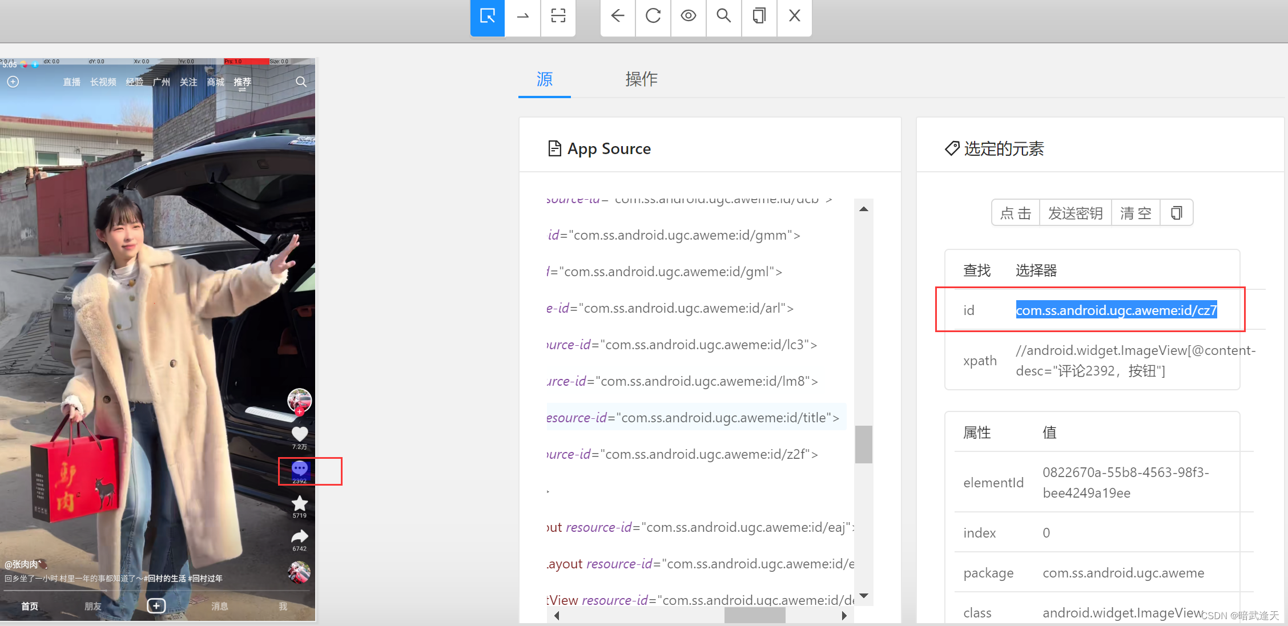Choose the tap by coordinates tool

click(x=558, y=17)
